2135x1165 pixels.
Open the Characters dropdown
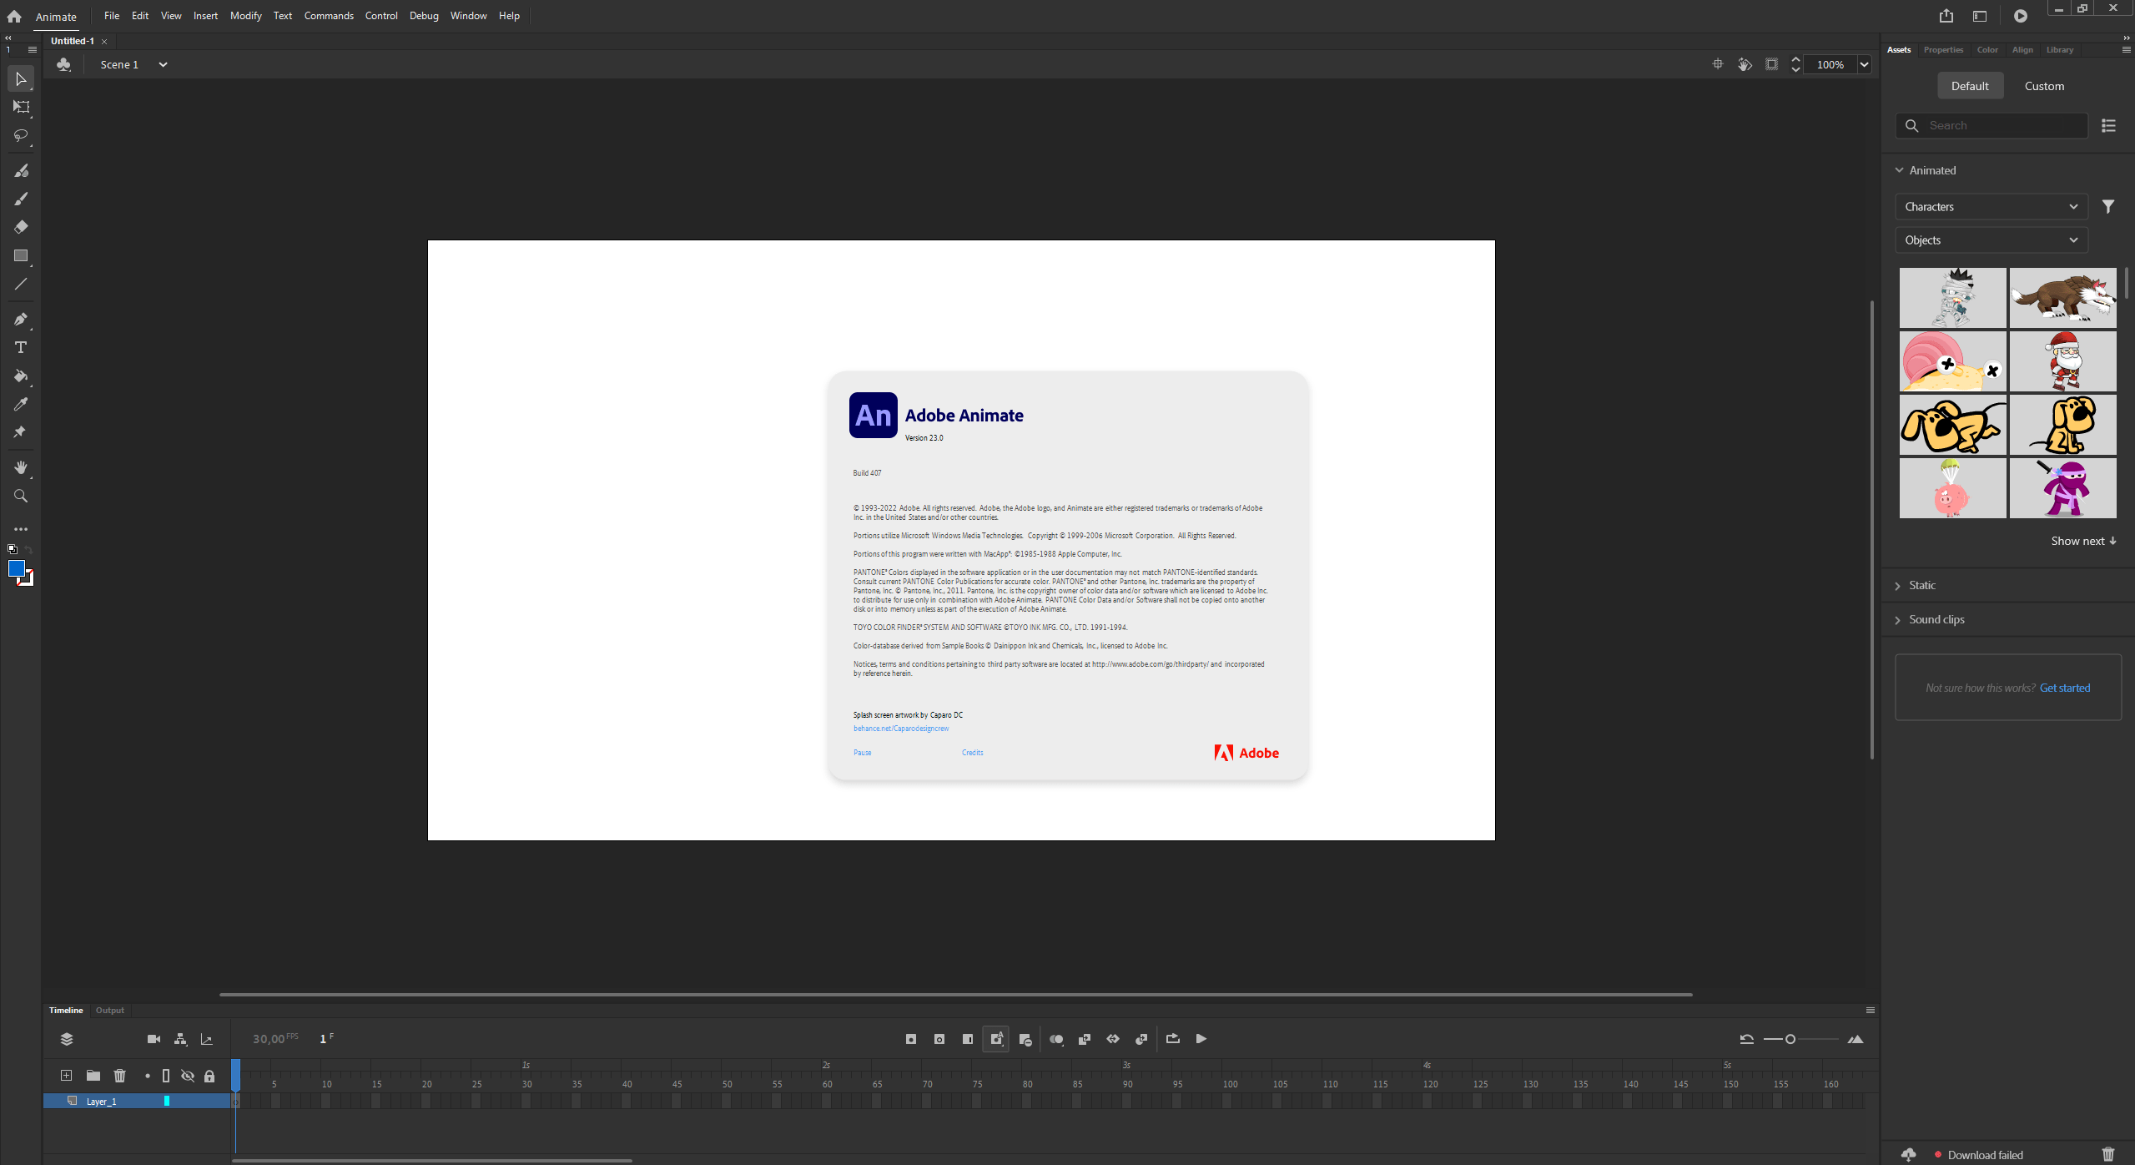click(1991, 207)
